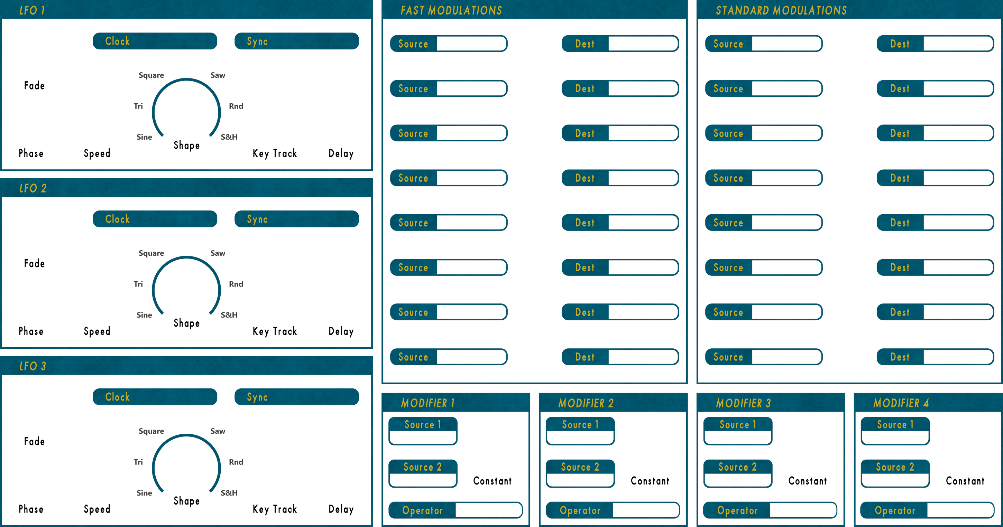Open fifth Source field in Standard Modulations

pyautogui.click(x=764, y=223)
